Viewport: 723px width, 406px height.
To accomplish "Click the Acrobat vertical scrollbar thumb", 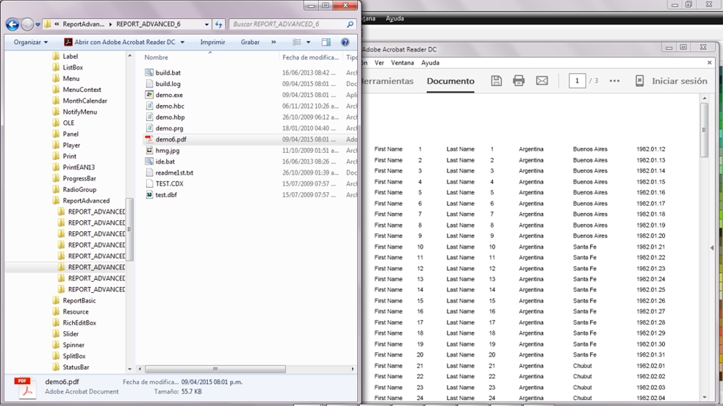I will coord(704,129).
